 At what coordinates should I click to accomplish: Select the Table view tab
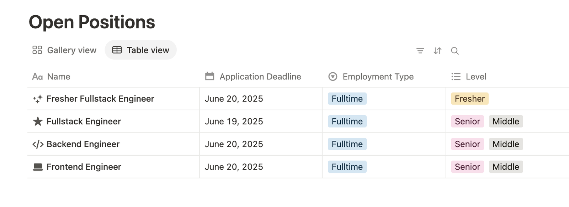(141, 50)
